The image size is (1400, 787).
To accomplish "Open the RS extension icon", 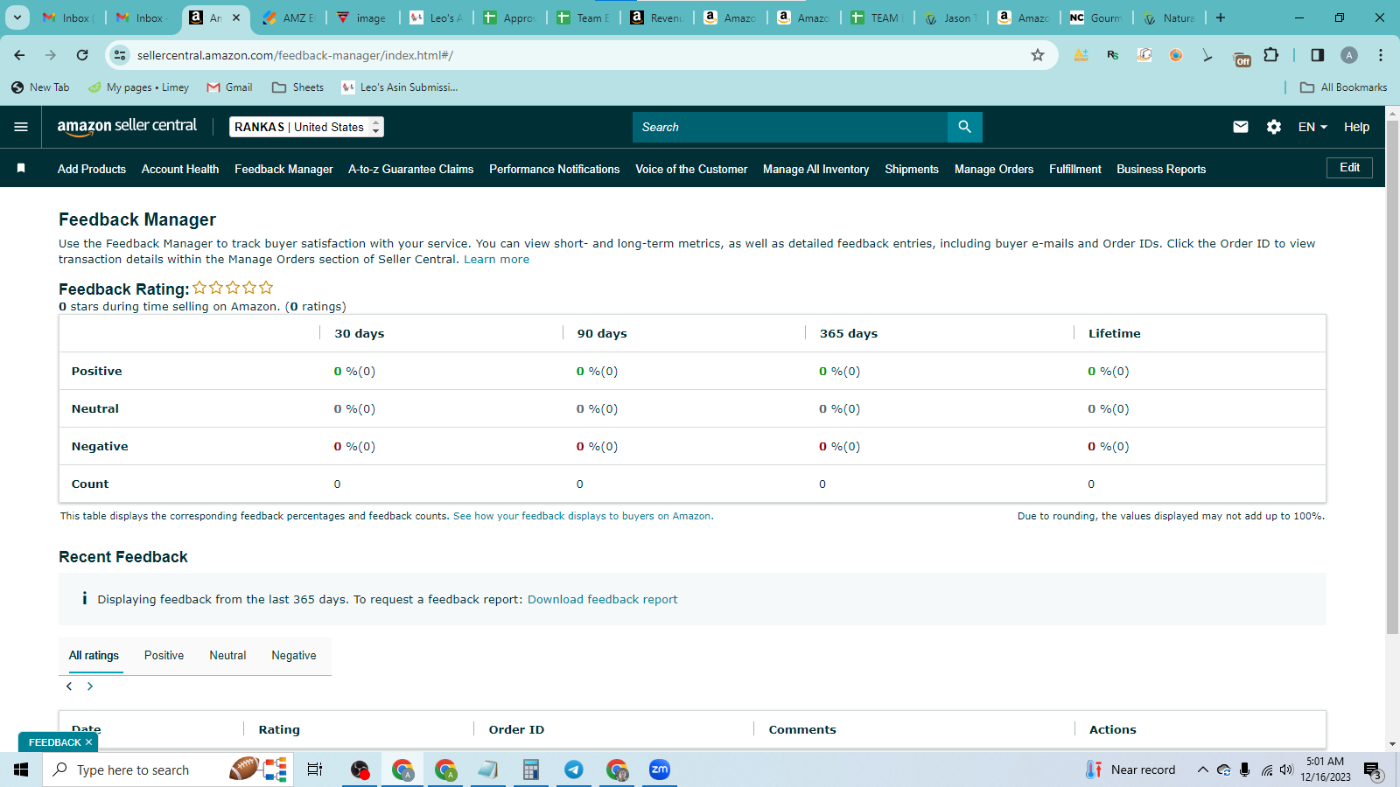I will click(1113, 55).
